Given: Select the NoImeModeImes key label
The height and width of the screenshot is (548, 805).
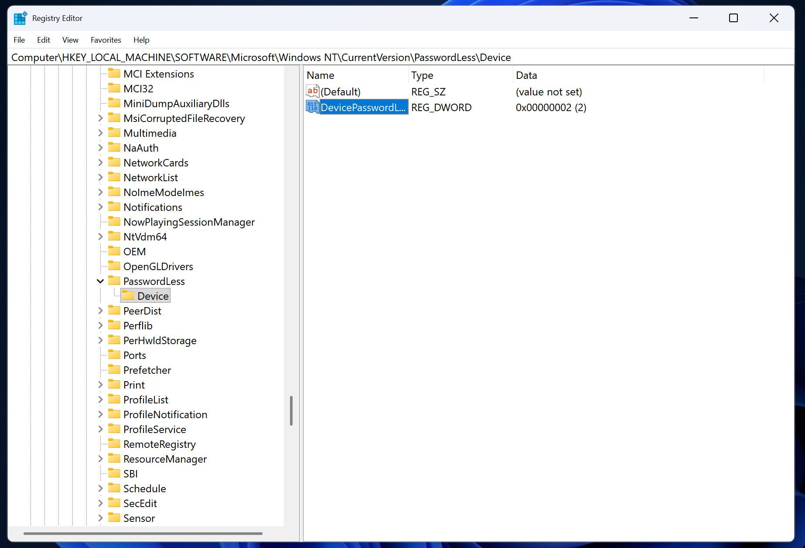Looking at the screenshot, I should click(164, 193).
